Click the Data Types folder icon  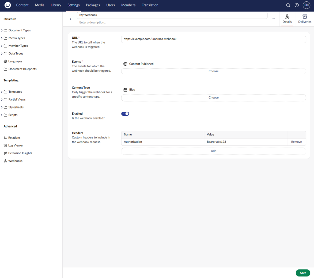[x=5, y=54]
